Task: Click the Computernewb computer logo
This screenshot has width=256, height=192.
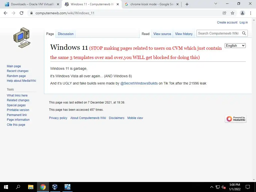Action: pyautogui.click(x=22, y=38)
